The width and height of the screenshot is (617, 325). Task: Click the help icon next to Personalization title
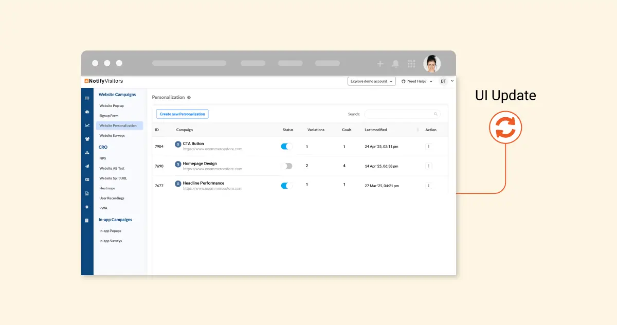coord(189,97)
